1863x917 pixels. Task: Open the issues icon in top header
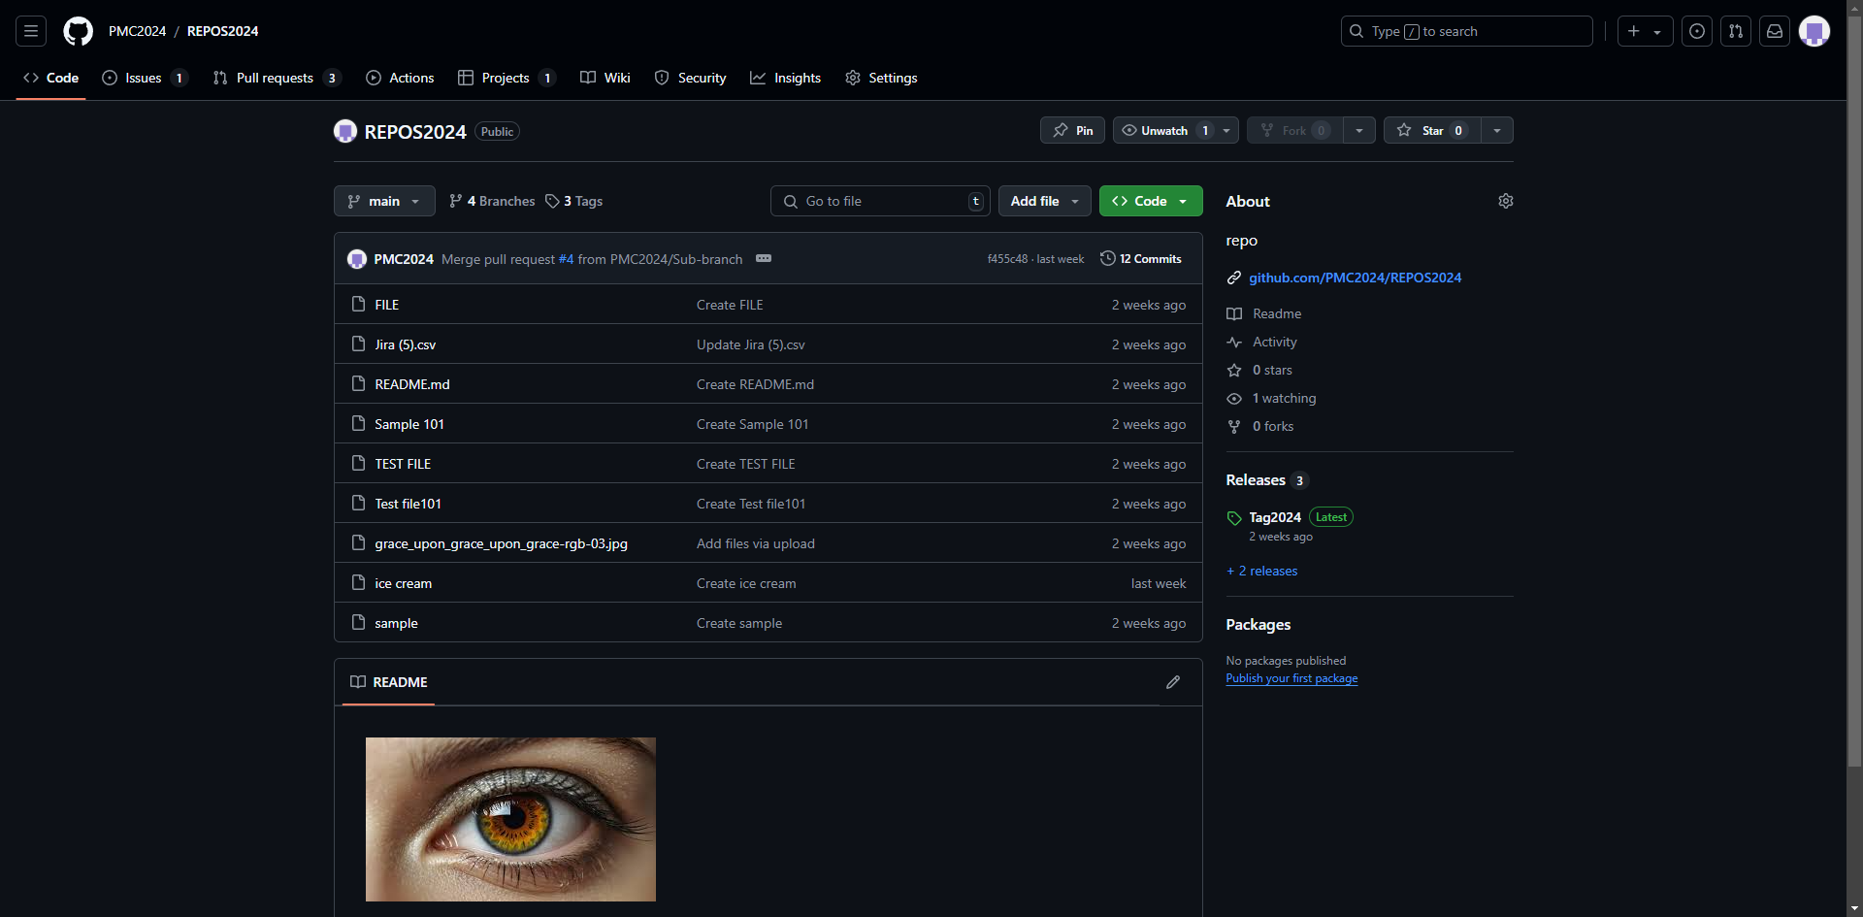click(1697, 31)
